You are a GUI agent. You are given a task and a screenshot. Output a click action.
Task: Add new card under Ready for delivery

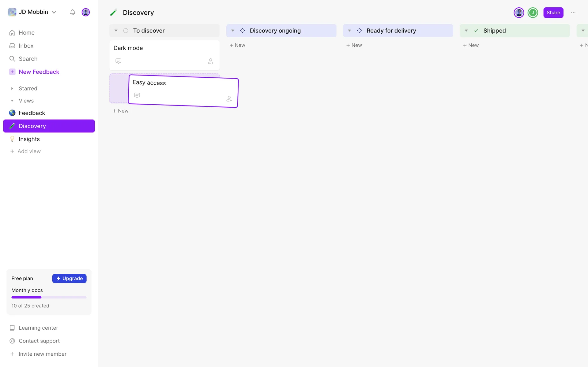pos(354,45)
